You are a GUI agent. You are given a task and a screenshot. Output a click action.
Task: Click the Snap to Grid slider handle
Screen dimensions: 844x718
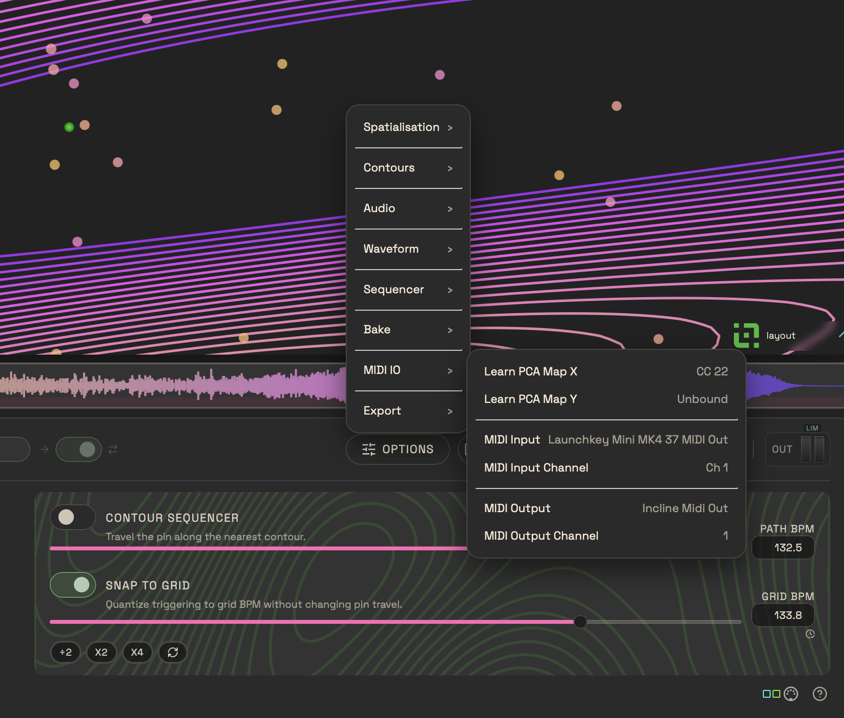[x=580, y=622]
